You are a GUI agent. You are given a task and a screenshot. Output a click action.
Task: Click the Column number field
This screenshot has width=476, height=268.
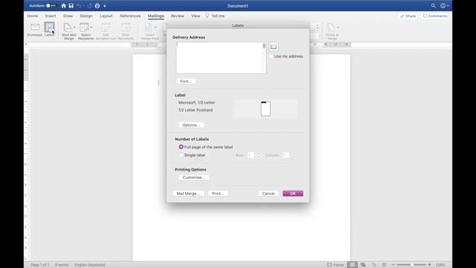286,156
